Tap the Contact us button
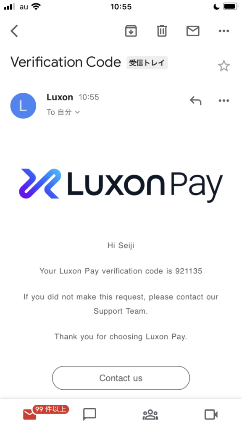This screenshot has height=430, width=242. (121, 378)
